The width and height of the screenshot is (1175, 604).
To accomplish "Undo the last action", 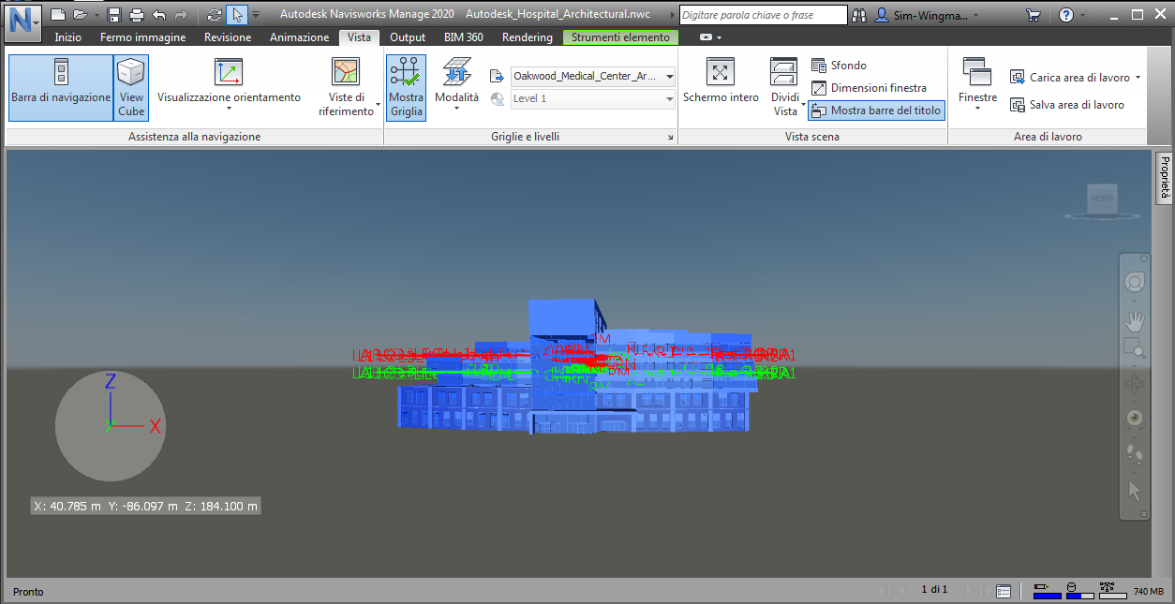I will pos(158,15).
